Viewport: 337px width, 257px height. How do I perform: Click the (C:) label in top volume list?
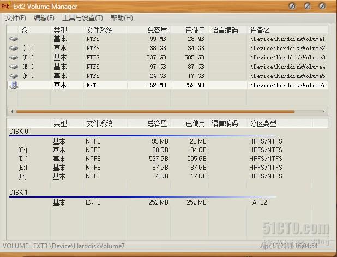[28, 48]
